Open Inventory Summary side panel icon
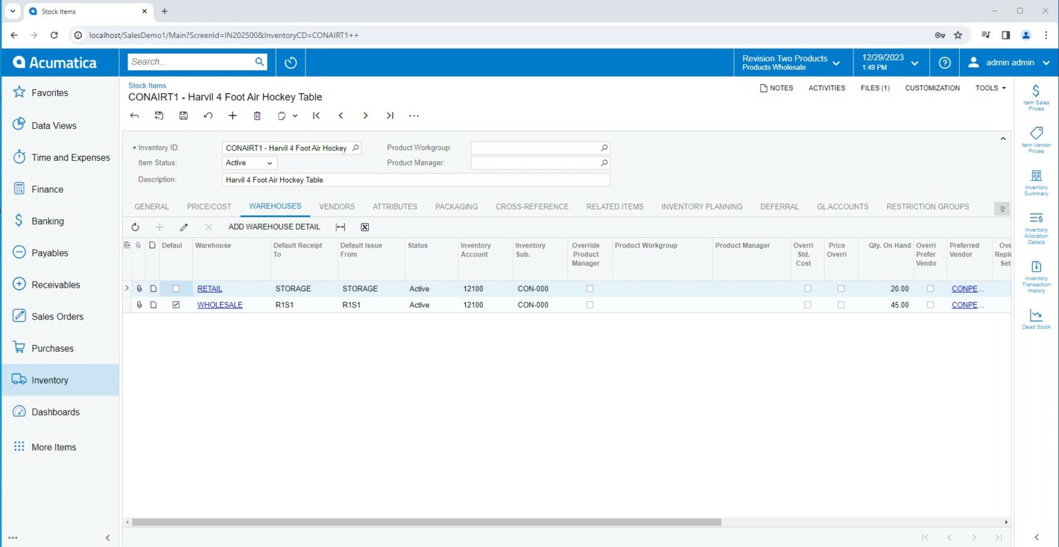The image size is (1059, 547). coord(1036,182)
